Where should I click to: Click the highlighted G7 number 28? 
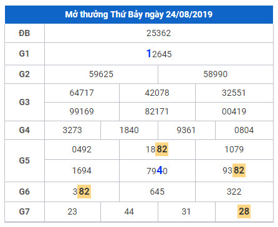[244, 211]
